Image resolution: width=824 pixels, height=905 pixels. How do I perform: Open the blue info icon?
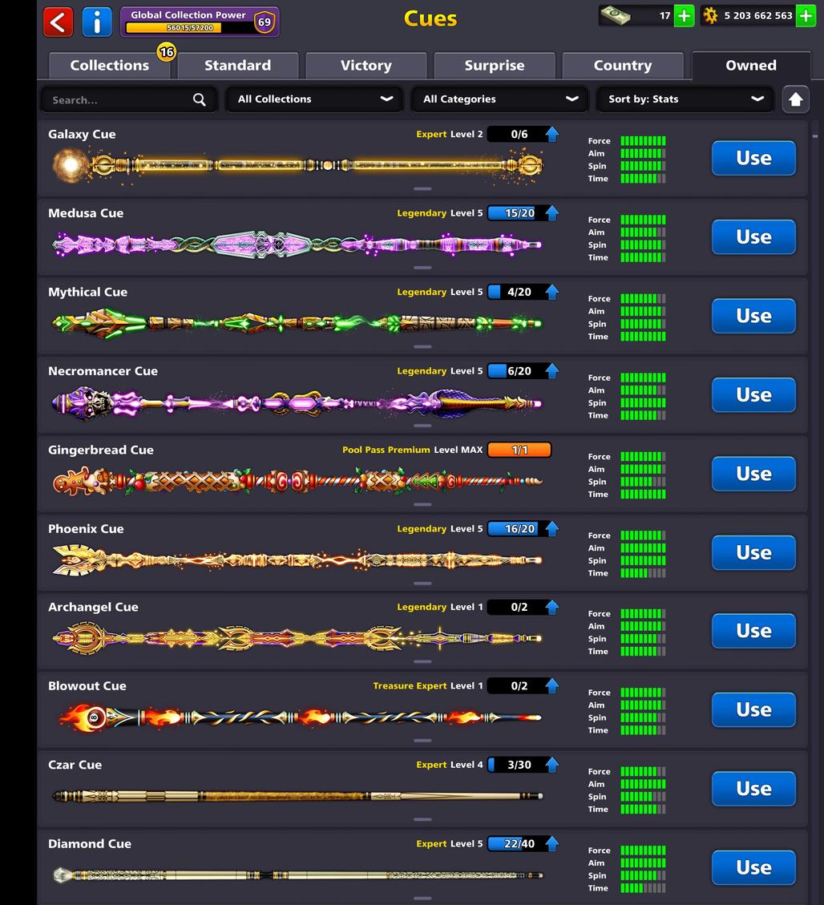pyautogui.click(x=97, y=22)
